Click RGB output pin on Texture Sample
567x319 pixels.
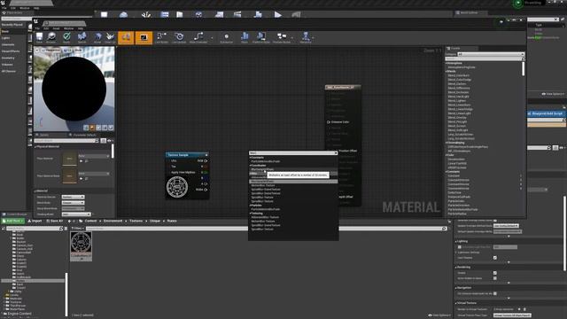pyautogui.click(x=206, y=160)
